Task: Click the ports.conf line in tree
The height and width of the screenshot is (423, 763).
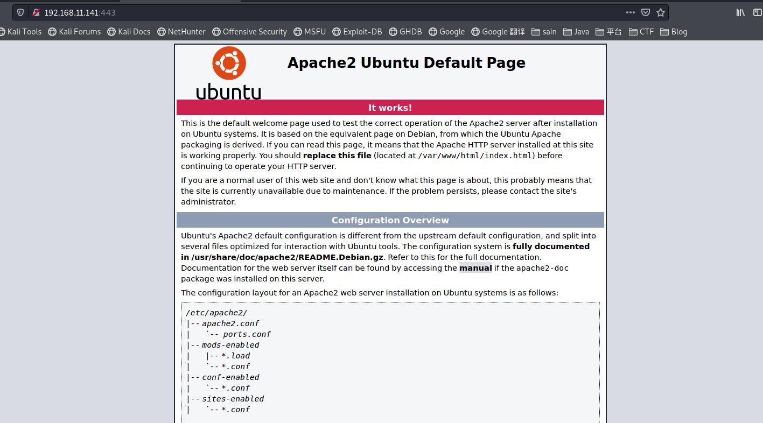Action: 247,334
